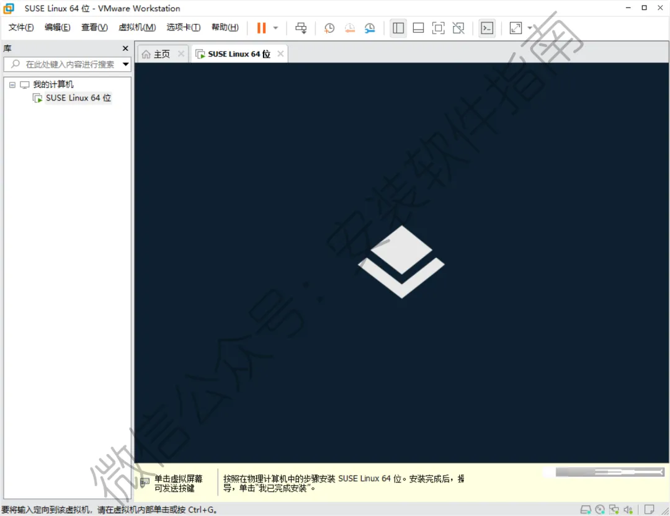Image resolution: width=670 pixels, height=516 pixels.
Task: Close the 主页 tab
Action: 181,54
